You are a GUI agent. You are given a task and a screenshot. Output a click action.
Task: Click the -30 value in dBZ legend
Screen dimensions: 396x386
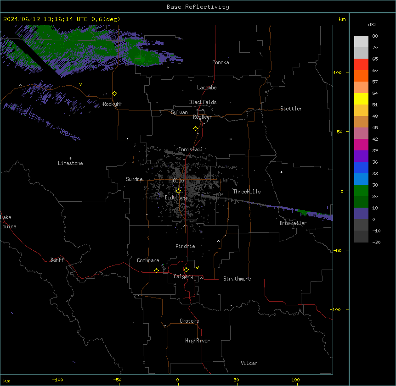pos(376,243)
